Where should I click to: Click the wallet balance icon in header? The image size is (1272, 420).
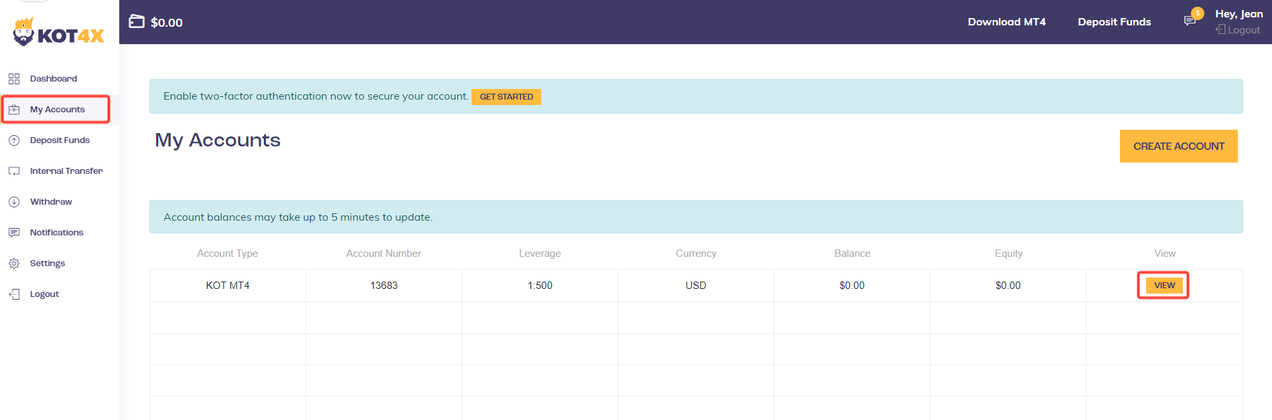137,21
